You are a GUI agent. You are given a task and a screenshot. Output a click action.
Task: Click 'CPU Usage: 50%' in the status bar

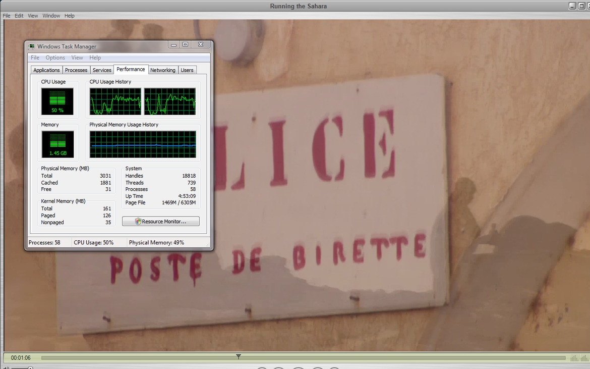(x=94, y=242)
